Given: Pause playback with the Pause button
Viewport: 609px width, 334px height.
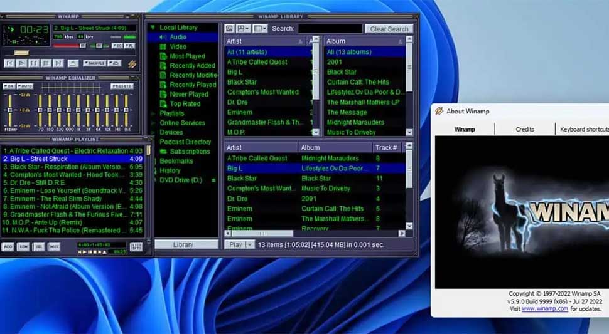Looking at the screenshot, I should (33, 63).
